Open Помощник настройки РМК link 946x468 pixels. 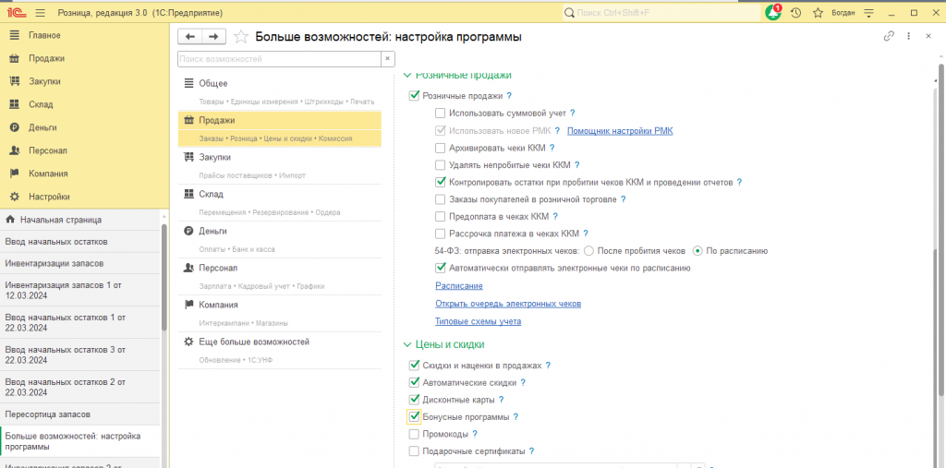point(620,131)
